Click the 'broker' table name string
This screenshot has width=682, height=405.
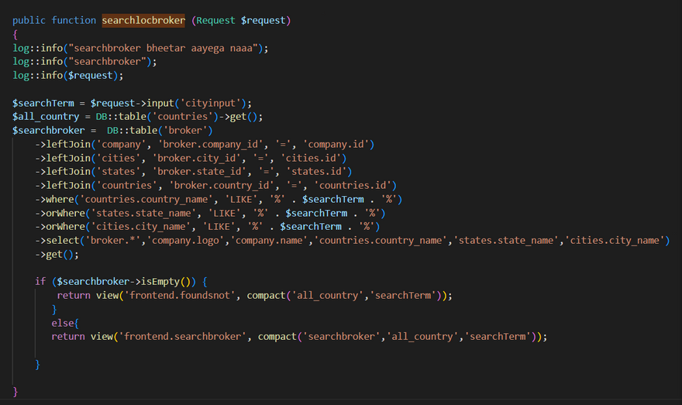tap(185, 130)
